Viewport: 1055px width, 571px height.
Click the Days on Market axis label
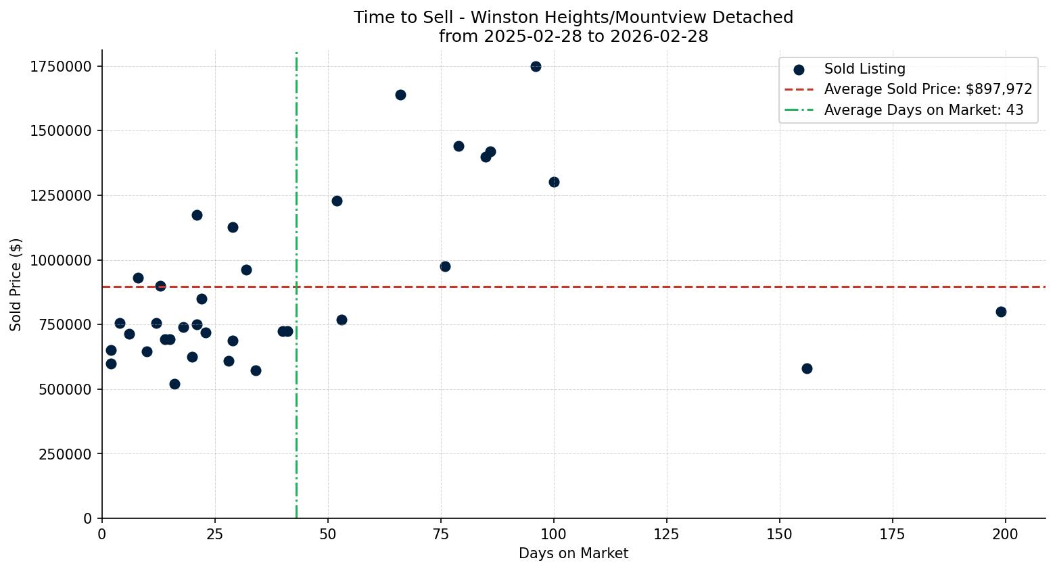click(x=573, y=553)
